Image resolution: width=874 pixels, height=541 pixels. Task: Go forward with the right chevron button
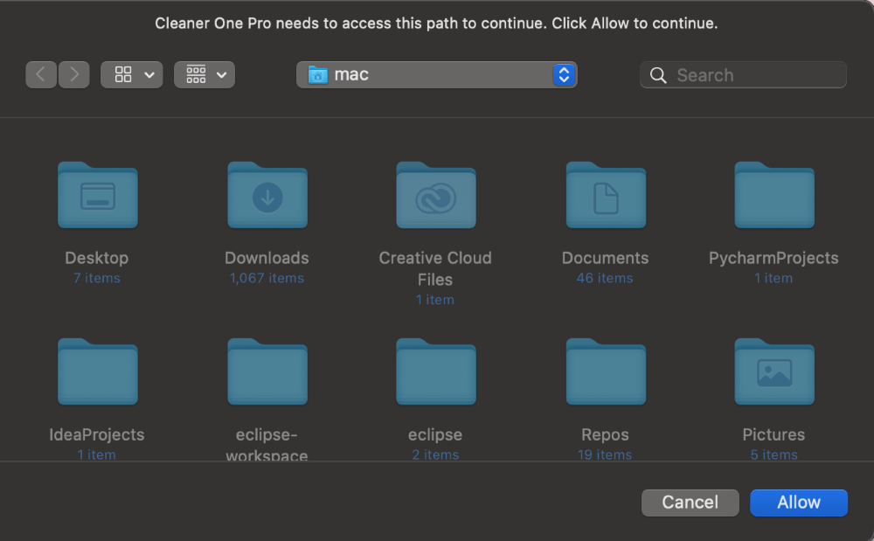click(x=73, y=74)
